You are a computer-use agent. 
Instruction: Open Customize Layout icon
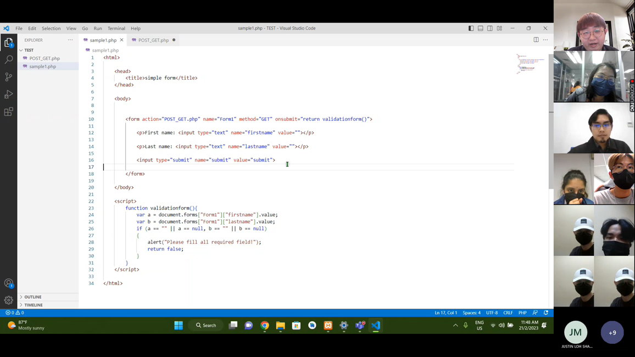[499, 29]
